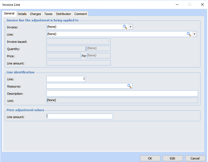Viewport: 208px width, 162px height.
Task: Click inside the Resource input field
Action: pyautogui.click(x=86, y=86)
